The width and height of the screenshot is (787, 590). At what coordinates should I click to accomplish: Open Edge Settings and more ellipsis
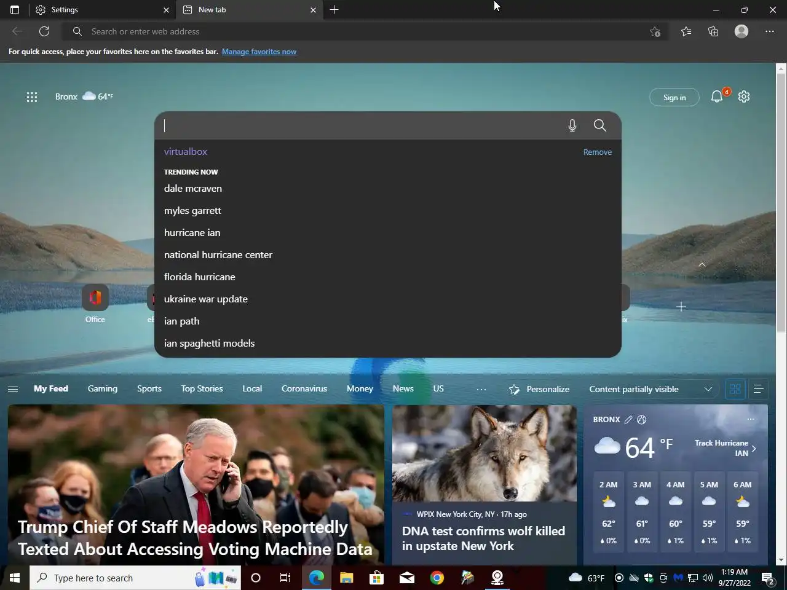pyautogui.click(x=770, y=31)
